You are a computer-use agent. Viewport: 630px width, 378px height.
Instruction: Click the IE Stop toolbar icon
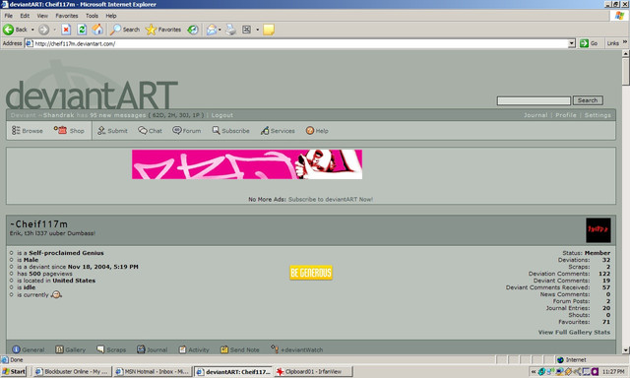(66, 30)
